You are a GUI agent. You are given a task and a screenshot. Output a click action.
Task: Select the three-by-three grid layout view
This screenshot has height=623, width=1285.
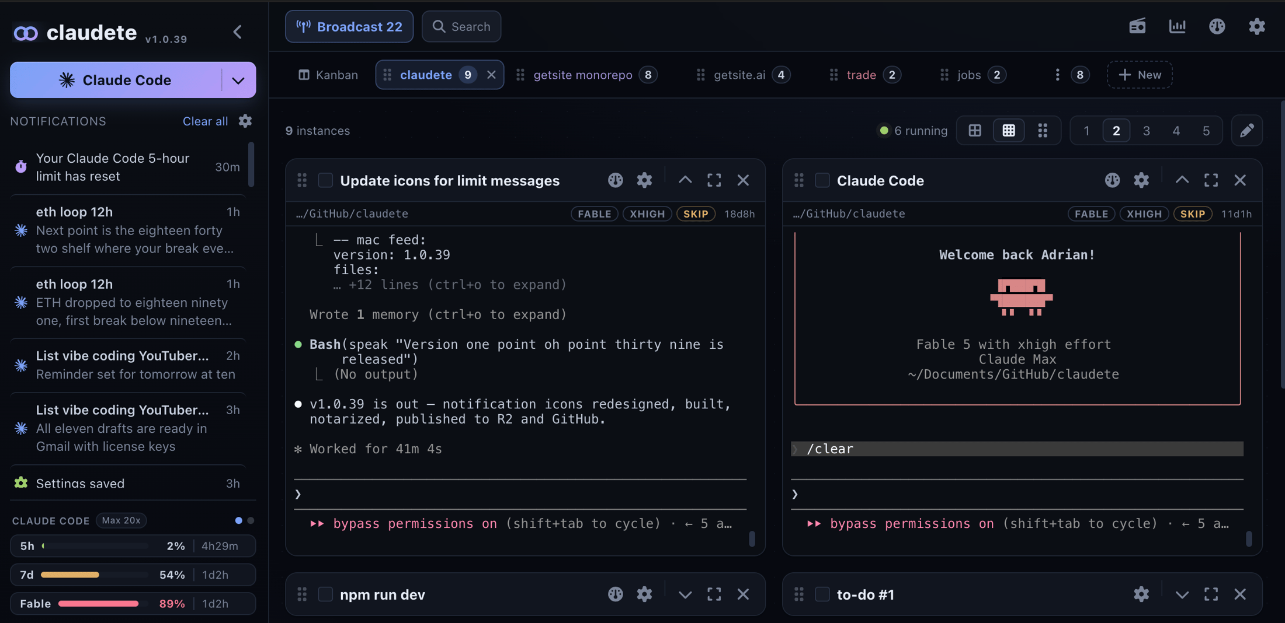pos(1009,130)
